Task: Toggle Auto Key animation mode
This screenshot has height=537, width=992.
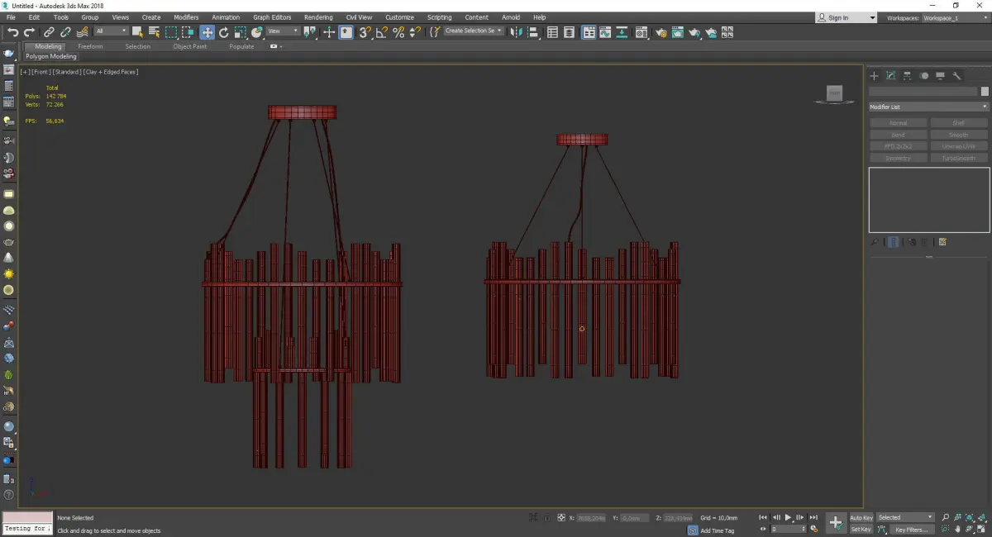Action: [x=861, y=518]
